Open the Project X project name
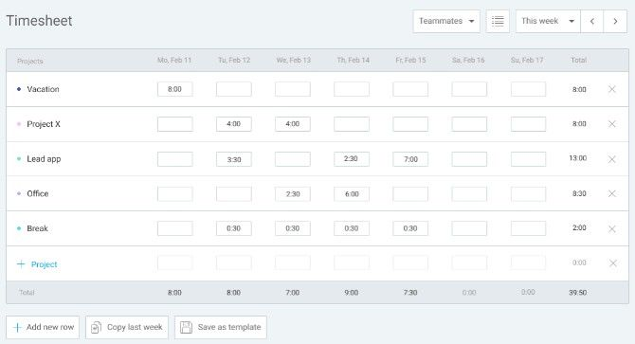Viewport: 635px width, 344px height. coord(44,124)
